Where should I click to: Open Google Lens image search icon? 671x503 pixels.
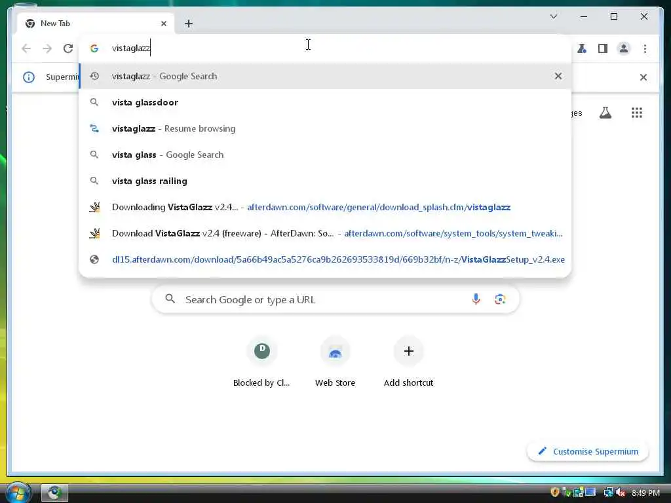(500, 299)
